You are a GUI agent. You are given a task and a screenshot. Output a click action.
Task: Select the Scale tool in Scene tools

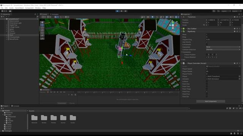click(x=42, y=30)
